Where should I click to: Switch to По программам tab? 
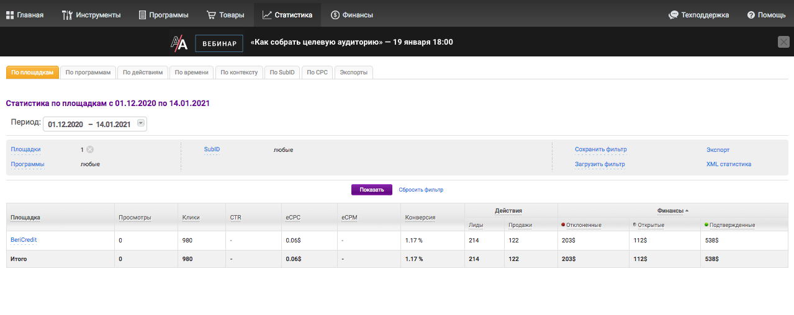tap(88, 73)
